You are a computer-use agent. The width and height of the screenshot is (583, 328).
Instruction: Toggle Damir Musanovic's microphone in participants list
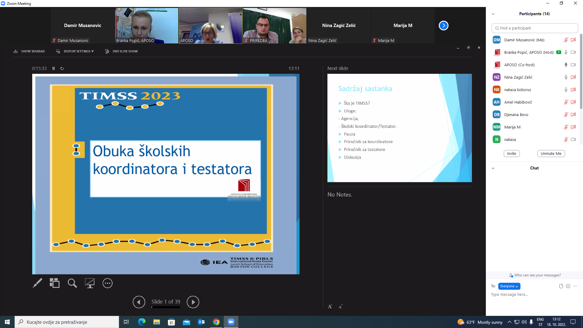tap(566, 40)
